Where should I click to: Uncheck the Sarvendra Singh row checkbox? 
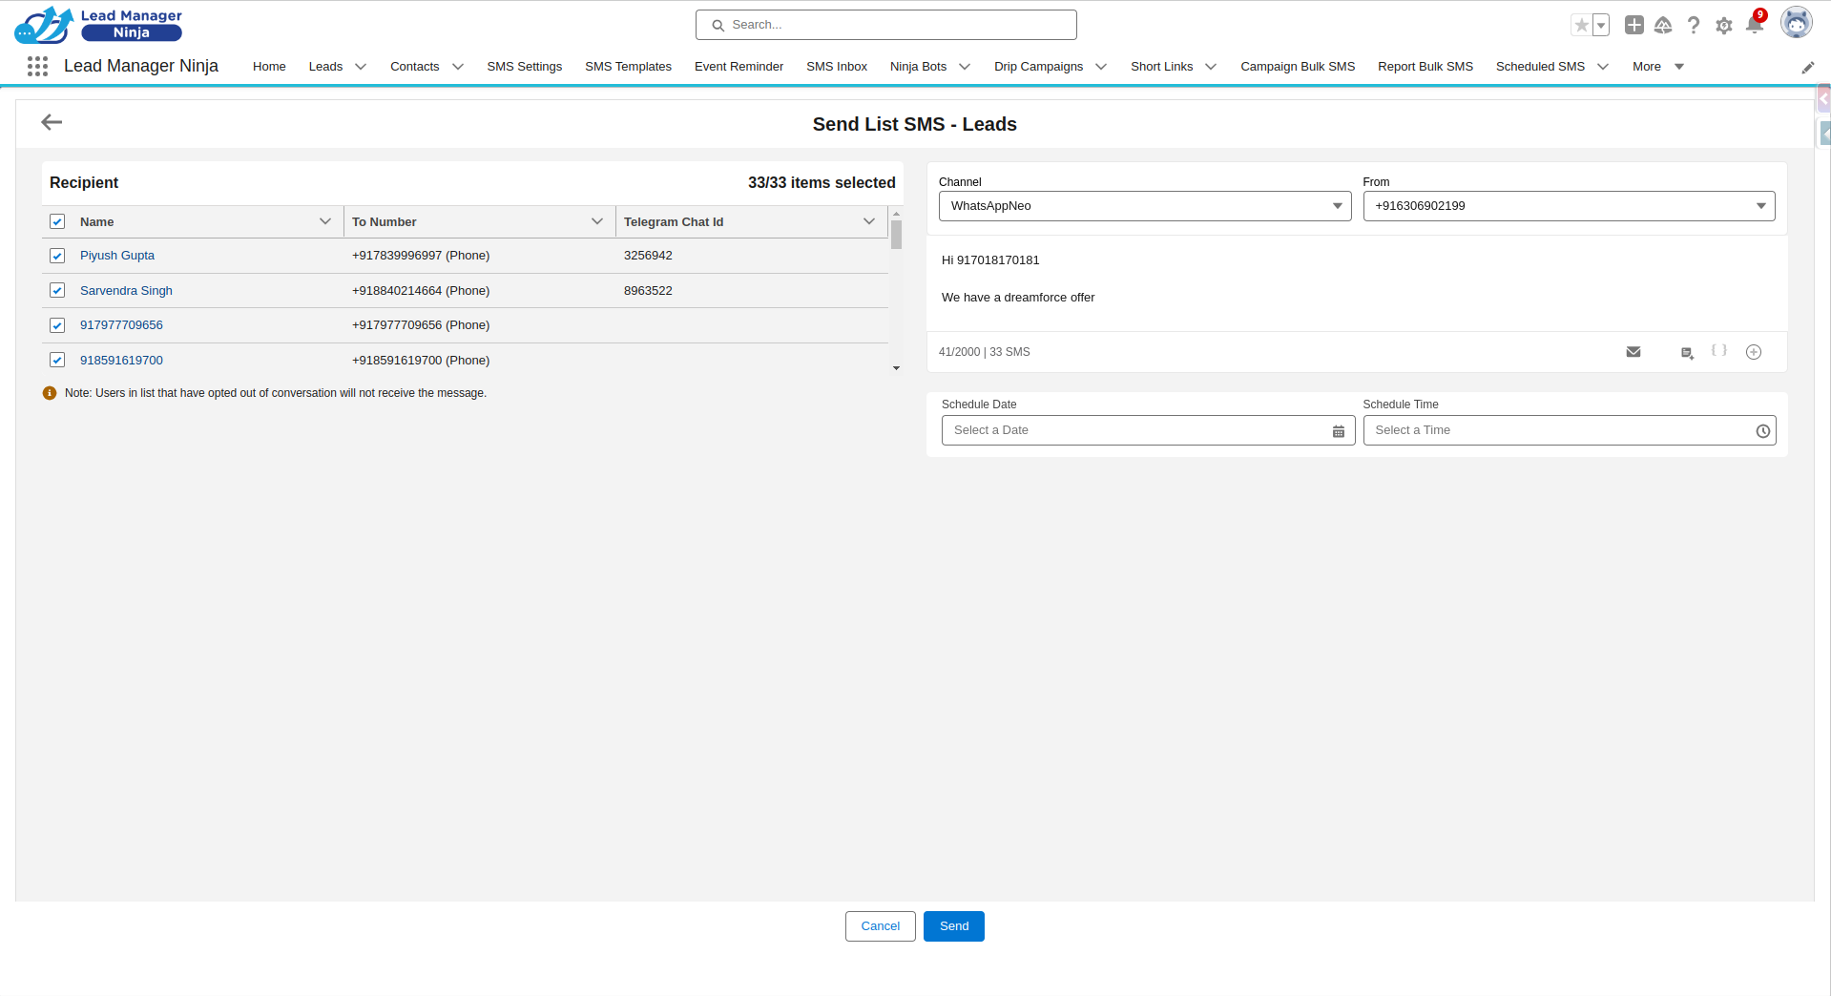point(57,290)
